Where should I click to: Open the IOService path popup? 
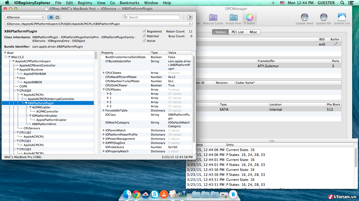coord(99,24)
